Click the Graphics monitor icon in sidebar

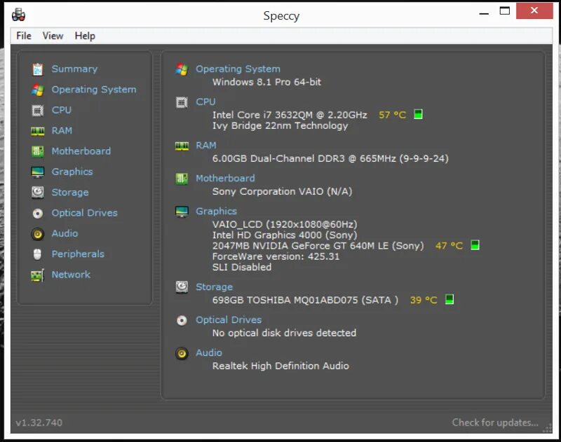38,172
